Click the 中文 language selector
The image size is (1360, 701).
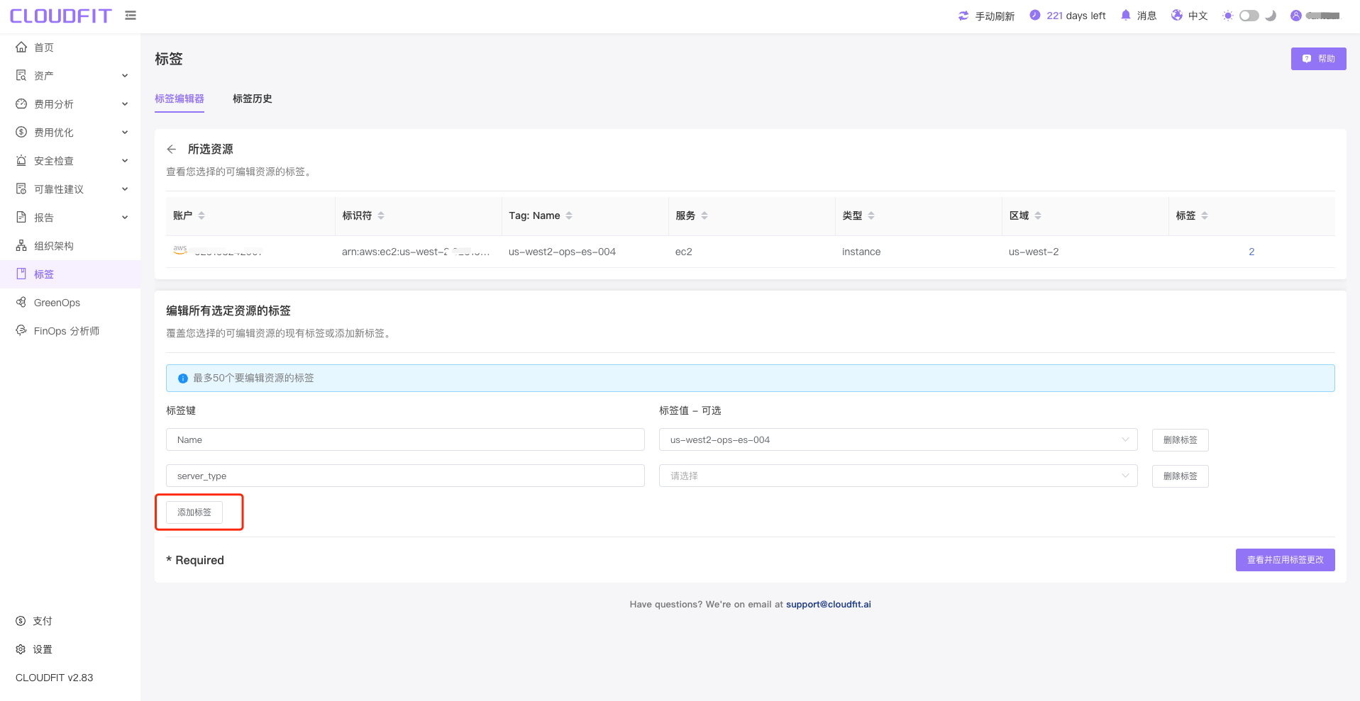(x=1198, y=16)
